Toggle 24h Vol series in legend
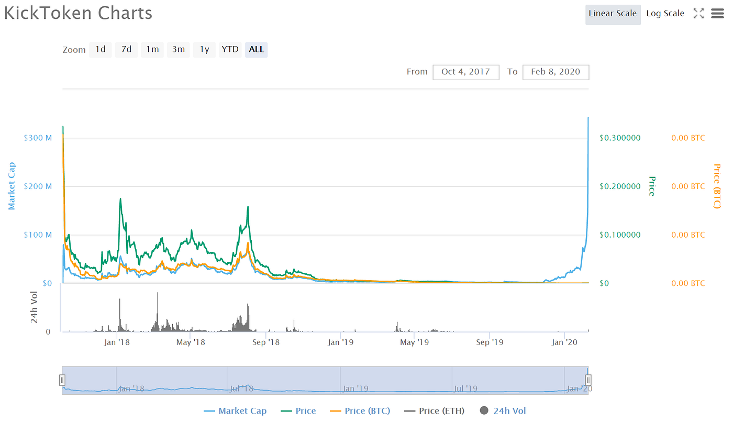This screenshot has height=422, width=733. pos(503,411)
